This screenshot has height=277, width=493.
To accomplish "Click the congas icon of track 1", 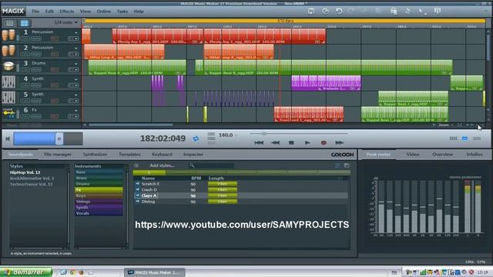I will 8,35.
